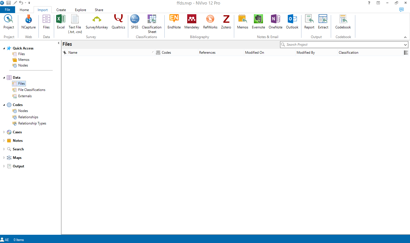This screenshot has height=243, width=410.
Task: Click the list view options grid icon
Action: 406,53
